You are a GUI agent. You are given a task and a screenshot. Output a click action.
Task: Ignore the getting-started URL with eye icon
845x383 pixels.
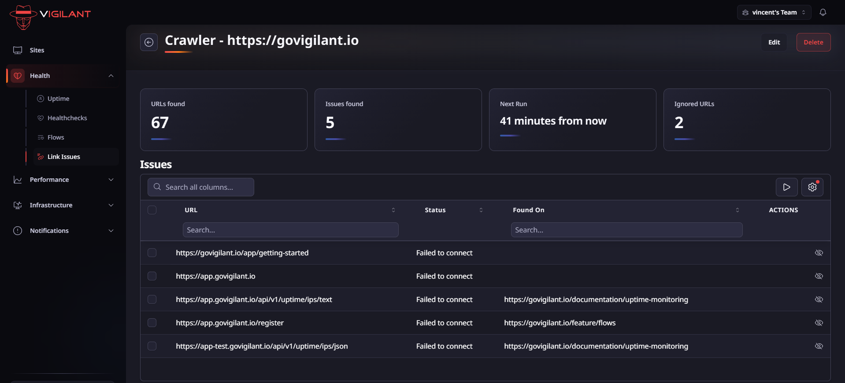(819, 253)
